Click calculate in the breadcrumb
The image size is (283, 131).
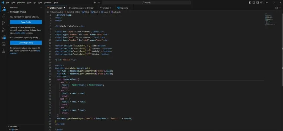click(x=117, y=12)
